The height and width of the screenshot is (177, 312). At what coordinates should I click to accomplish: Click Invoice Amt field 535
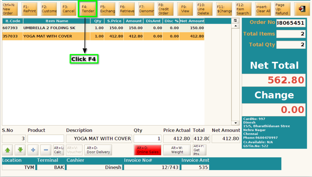(195, 167)
